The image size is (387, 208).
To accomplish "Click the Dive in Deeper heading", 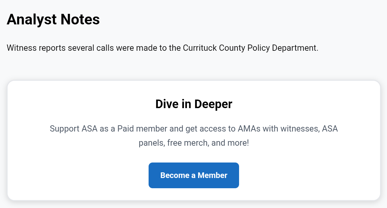I will tap(194, 104).
